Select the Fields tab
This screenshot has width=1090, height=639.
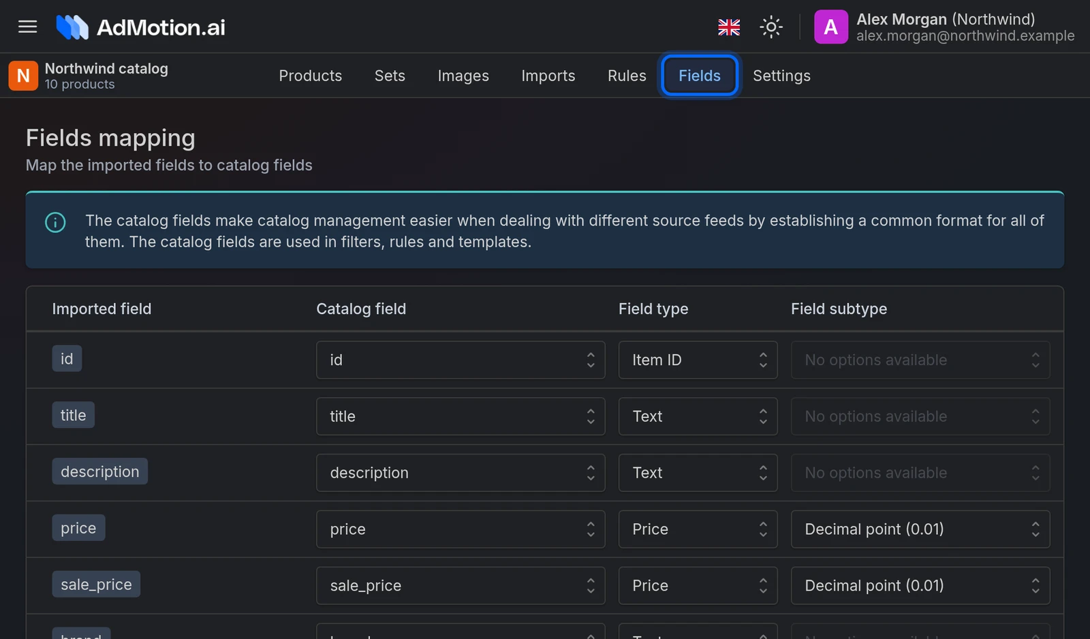700,76
